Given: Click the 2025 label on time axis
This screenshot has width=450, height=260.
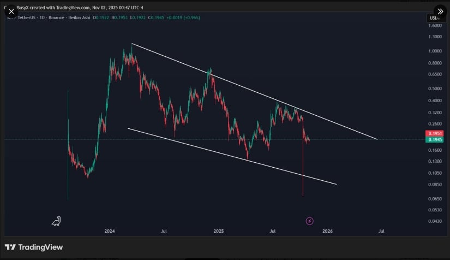Looking at the screenshot, I should pos(218,232).
